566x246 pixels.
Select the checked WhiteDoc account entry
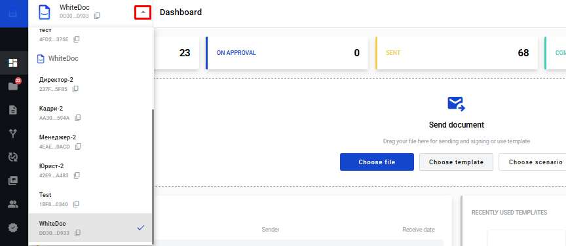[90, 228]
